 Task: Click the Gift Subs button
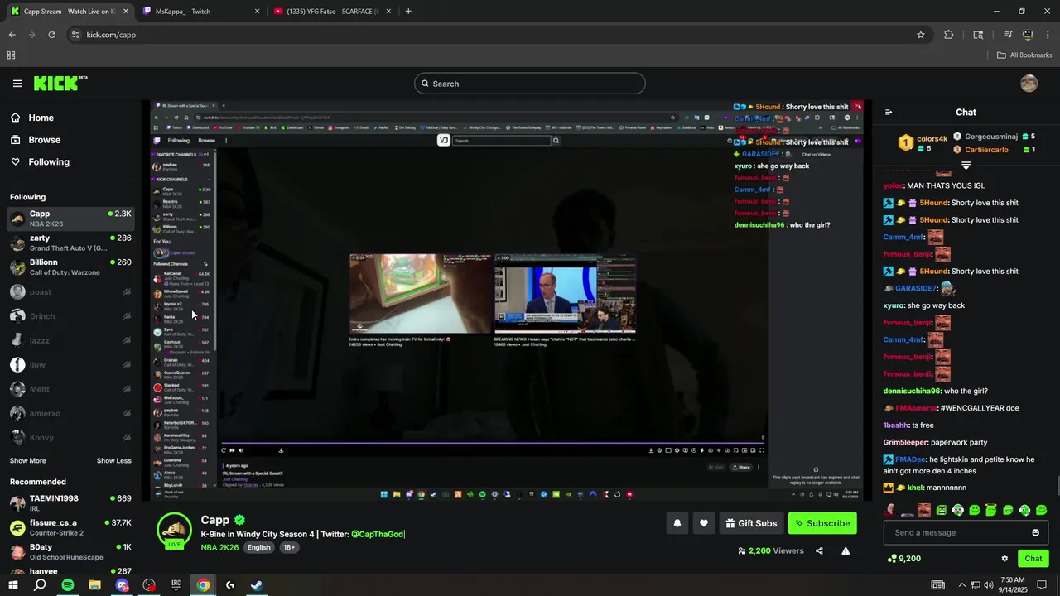click(751, 523)
